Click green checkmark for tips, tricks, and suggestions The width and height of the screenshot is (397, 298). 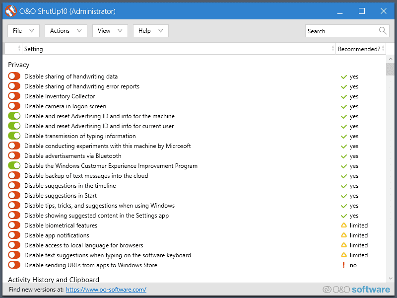(343, 206)
